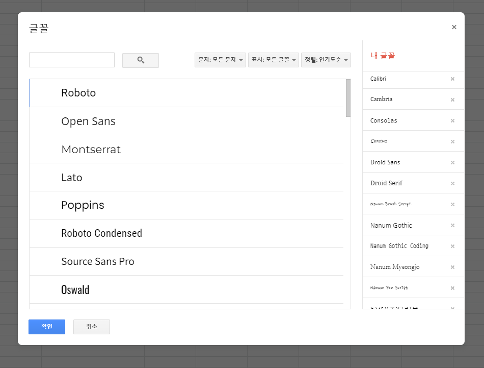This screenshot has width=484, height=368.
Task: Open the 표시: 모든 글꼴 dropdown
Action: tap(274, 60)
